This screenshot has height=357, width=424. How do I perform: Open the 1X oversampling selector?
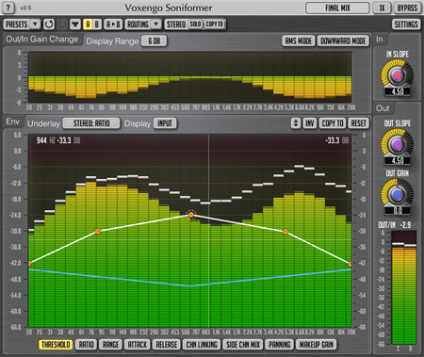(x=382, y=8)
